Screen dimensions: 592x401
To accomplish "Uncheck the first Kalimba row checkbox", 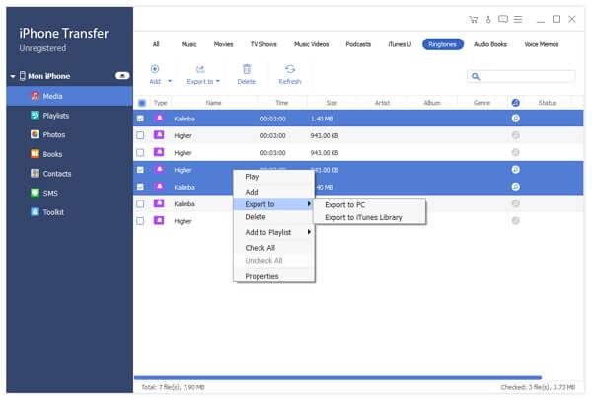I will 140,119.
